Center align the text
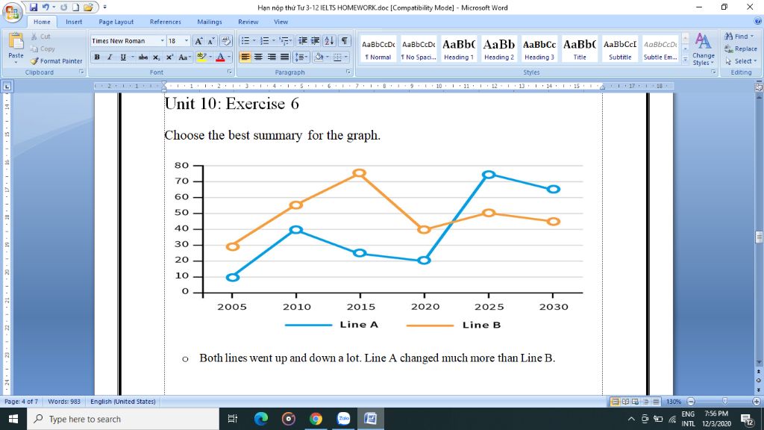This screenshot has width=764, height=430. point(258,57)
